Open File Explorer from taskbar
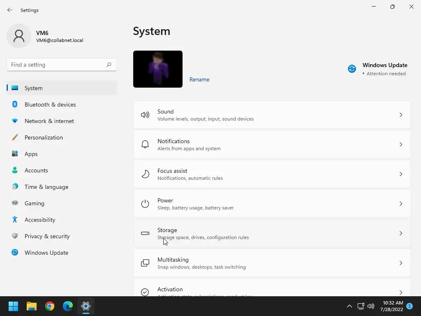 click(31, 306)
